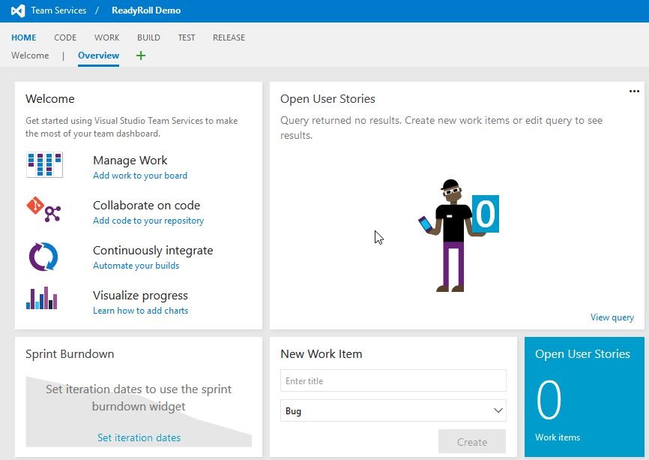This screenshot has width=649, height=460.
Task: Click the Manage Work board icon
Action: tap(44, 165)
